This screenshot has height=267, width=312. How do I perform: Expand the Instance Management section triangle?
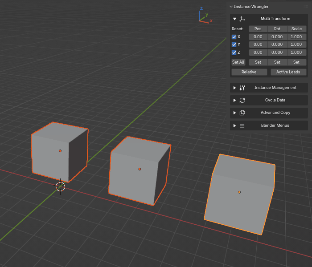(234, 88)
